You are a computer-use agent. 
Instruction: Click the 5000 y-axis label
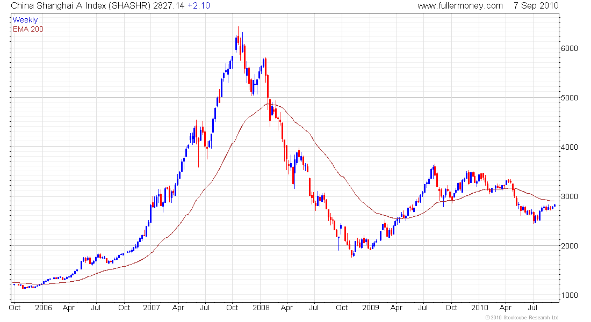pos(570,98)
